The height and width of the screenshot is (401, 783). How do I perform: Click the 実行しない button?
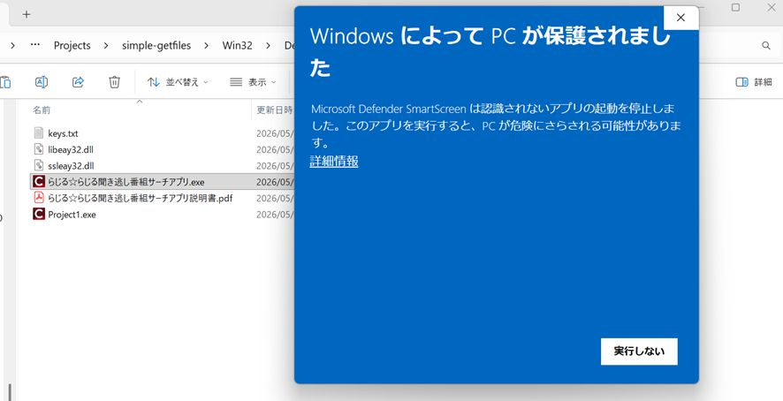click(x=639, y=352)
